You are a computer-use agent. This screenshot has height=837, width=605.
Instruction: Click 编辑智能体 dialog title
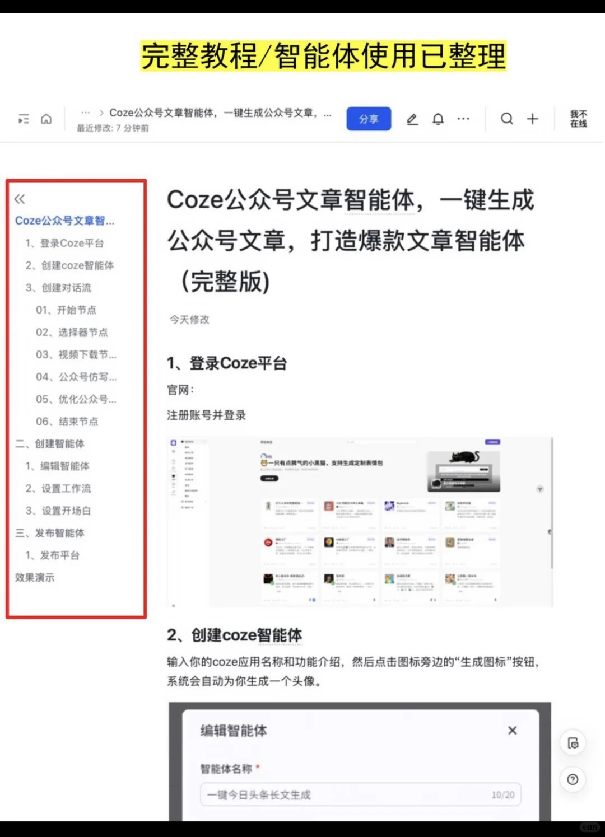point(234,731)
